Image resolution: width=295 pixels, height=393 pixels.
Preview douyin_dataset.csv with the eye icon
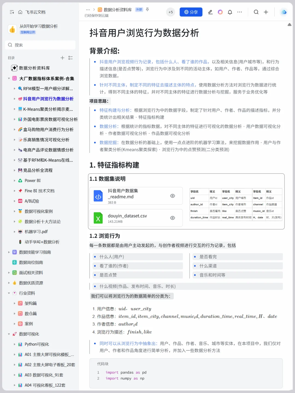point(173,218)
